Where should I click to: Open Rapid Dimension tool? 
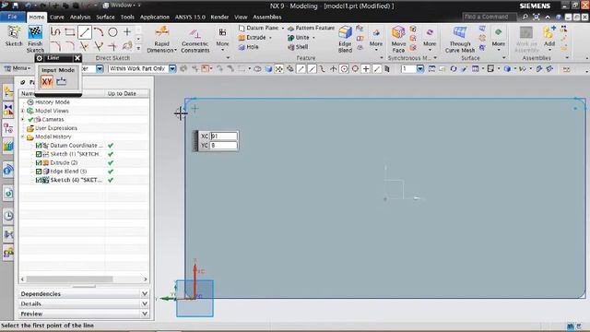162,39
